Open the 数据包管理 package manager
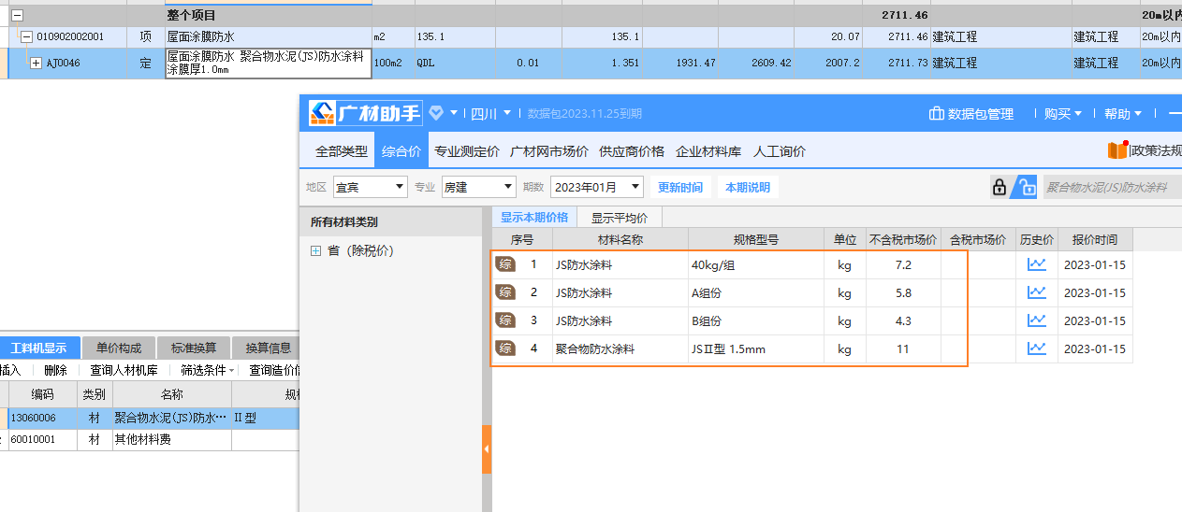 coord(971,114)
